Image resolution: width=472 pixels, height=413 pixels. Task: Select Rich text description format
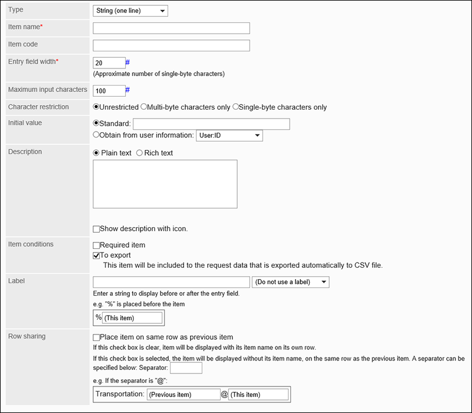[139, 153]
